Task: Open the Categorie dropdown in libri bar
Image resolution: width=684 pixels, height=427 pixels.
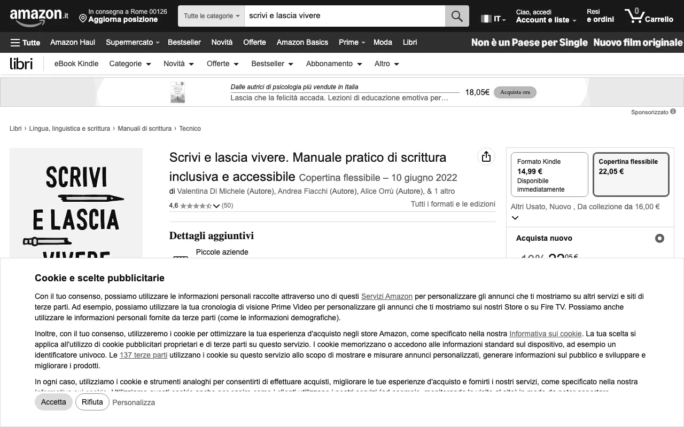Action: click(130, 64)
